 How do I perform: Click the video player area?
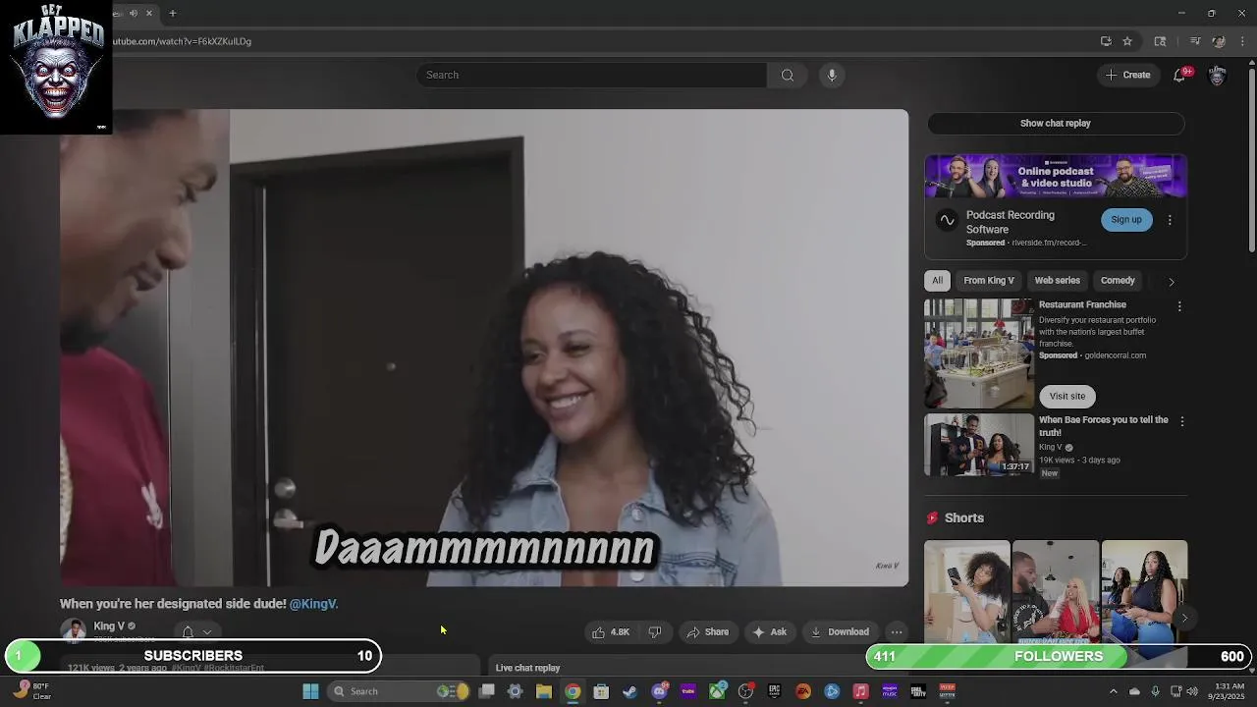point(484,348)
